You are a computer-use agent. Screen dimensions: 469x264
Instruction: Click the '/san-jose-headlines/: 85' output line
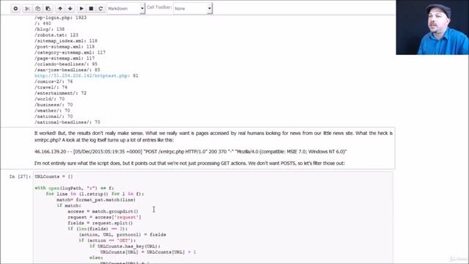67,70
